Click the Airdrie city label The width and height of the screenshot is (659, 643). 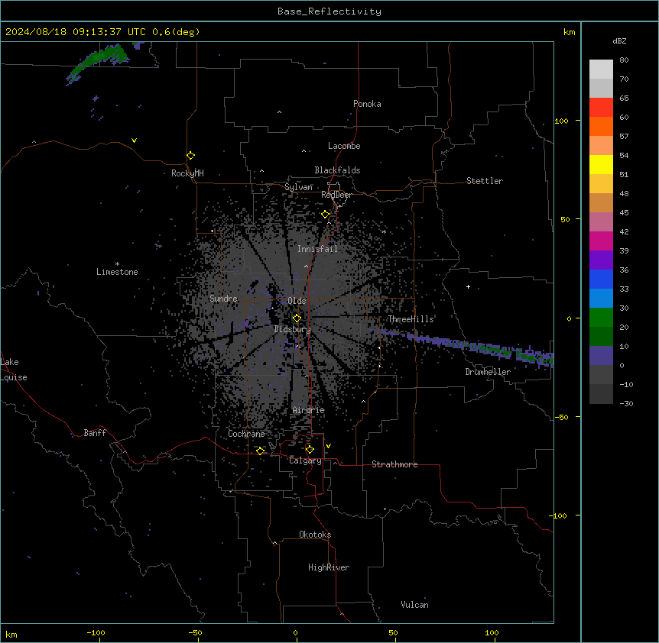coord(309,410)
